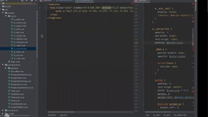Click the Vue icon beside ic_edit.vue
Viewport: 208px width, 117px height.
pos(12,29)
